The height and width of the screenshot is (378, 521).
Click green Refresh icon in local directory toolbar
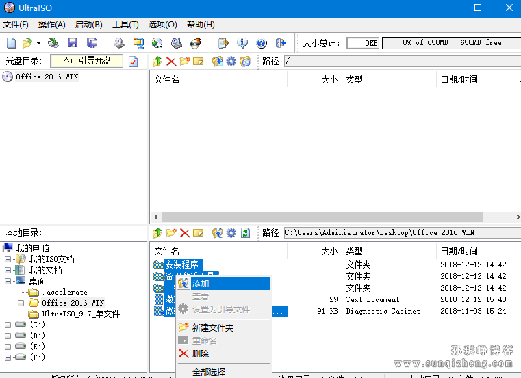[x=245, y=233]
